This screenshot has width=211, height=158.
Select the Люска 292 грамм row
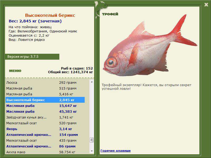(45, 82)
